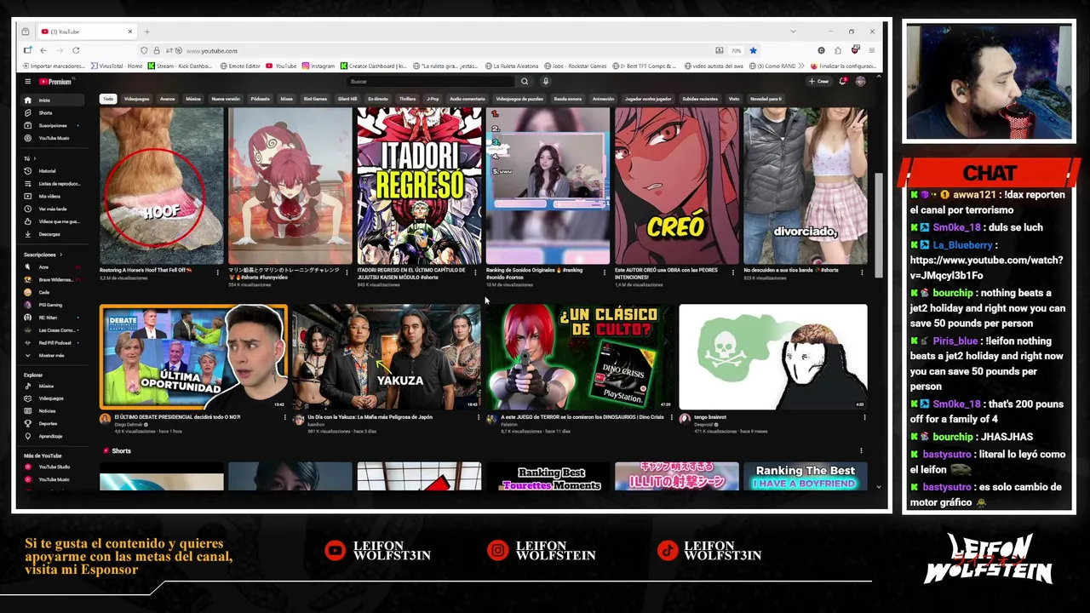This screenshot has width=1090, height=613.
Task: Start voice search with microphone icon
Action: (546, 82)
